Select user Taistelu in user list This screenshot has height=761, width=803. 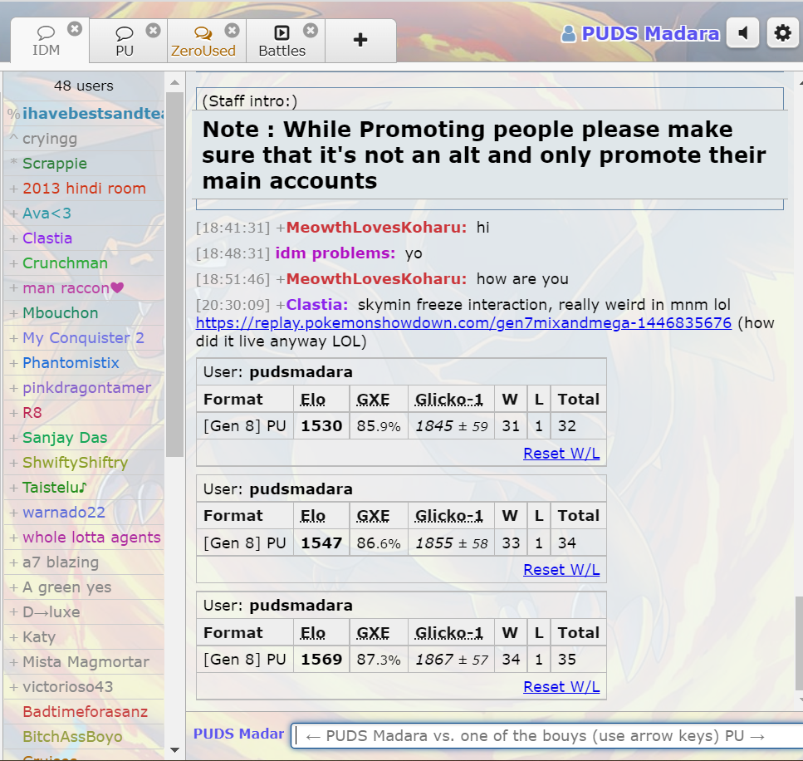click(x=85, y=488)
